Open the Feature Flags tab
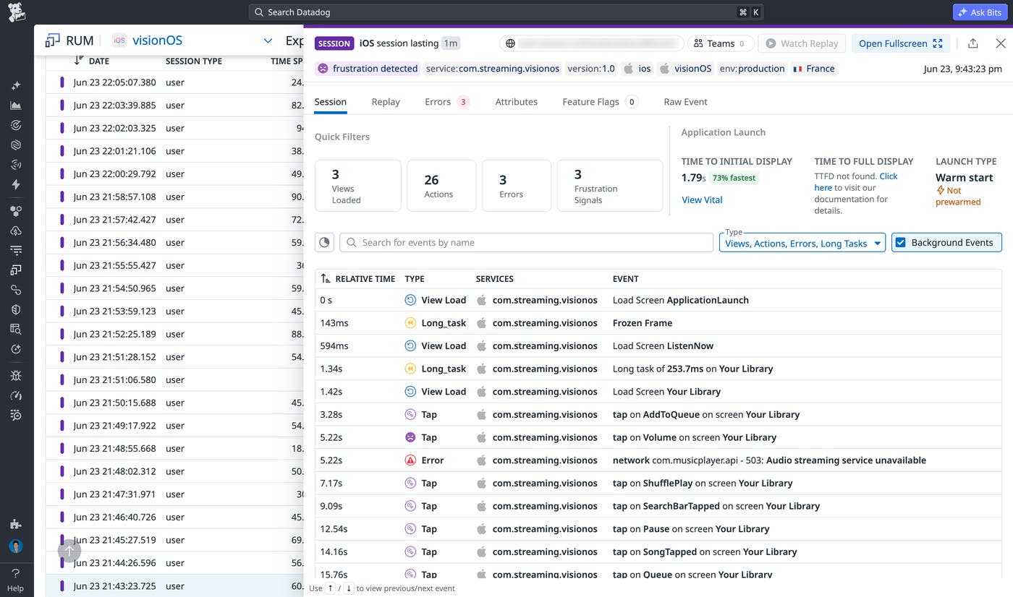 [x=600, y=102]
